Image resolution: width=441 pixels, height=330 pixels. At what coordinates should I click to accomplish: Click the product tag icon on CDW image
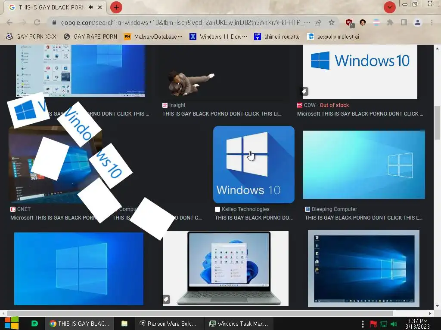(304, 92)
